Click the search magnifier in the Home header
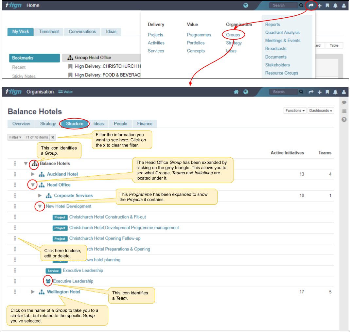Image resolution: width=350 pixels, height=332 pixels. click(301, 5)
